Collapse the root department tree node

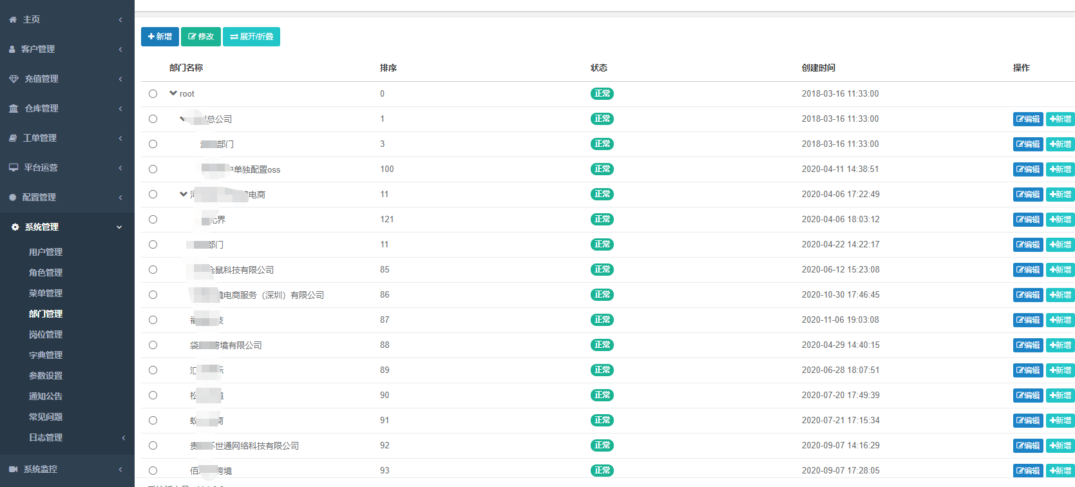point(173,93)
